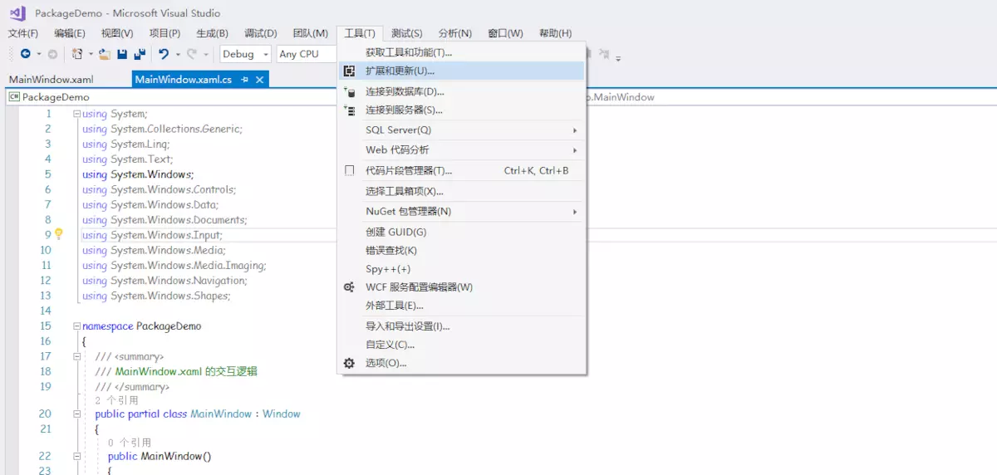Click the C# PackageDemo project icon
This screenshot has width=997, height=475.
14,97
